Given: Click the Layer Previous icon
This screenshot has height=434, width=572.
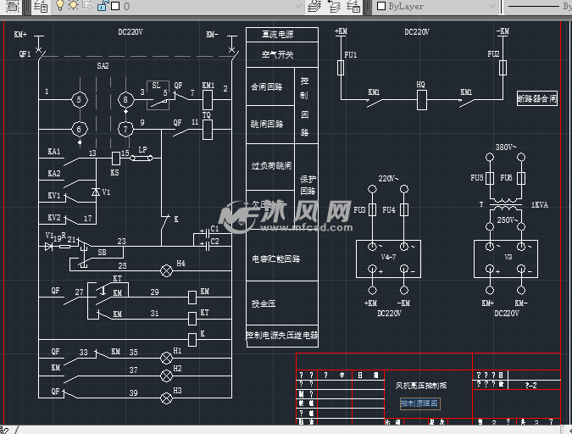Looking at the screenshot, I should [333, 6].
